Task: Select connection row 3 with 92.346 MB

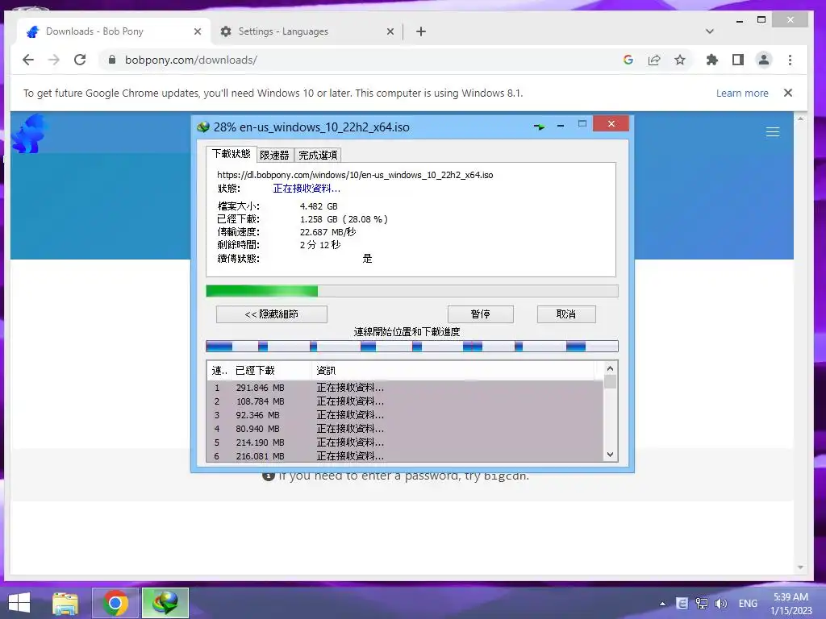Action: click(x=405, y=415)
